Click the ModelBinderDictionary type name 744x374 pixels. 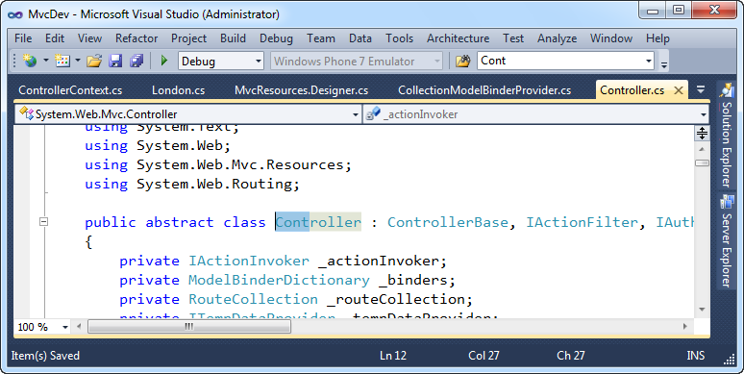click(279, 280)
